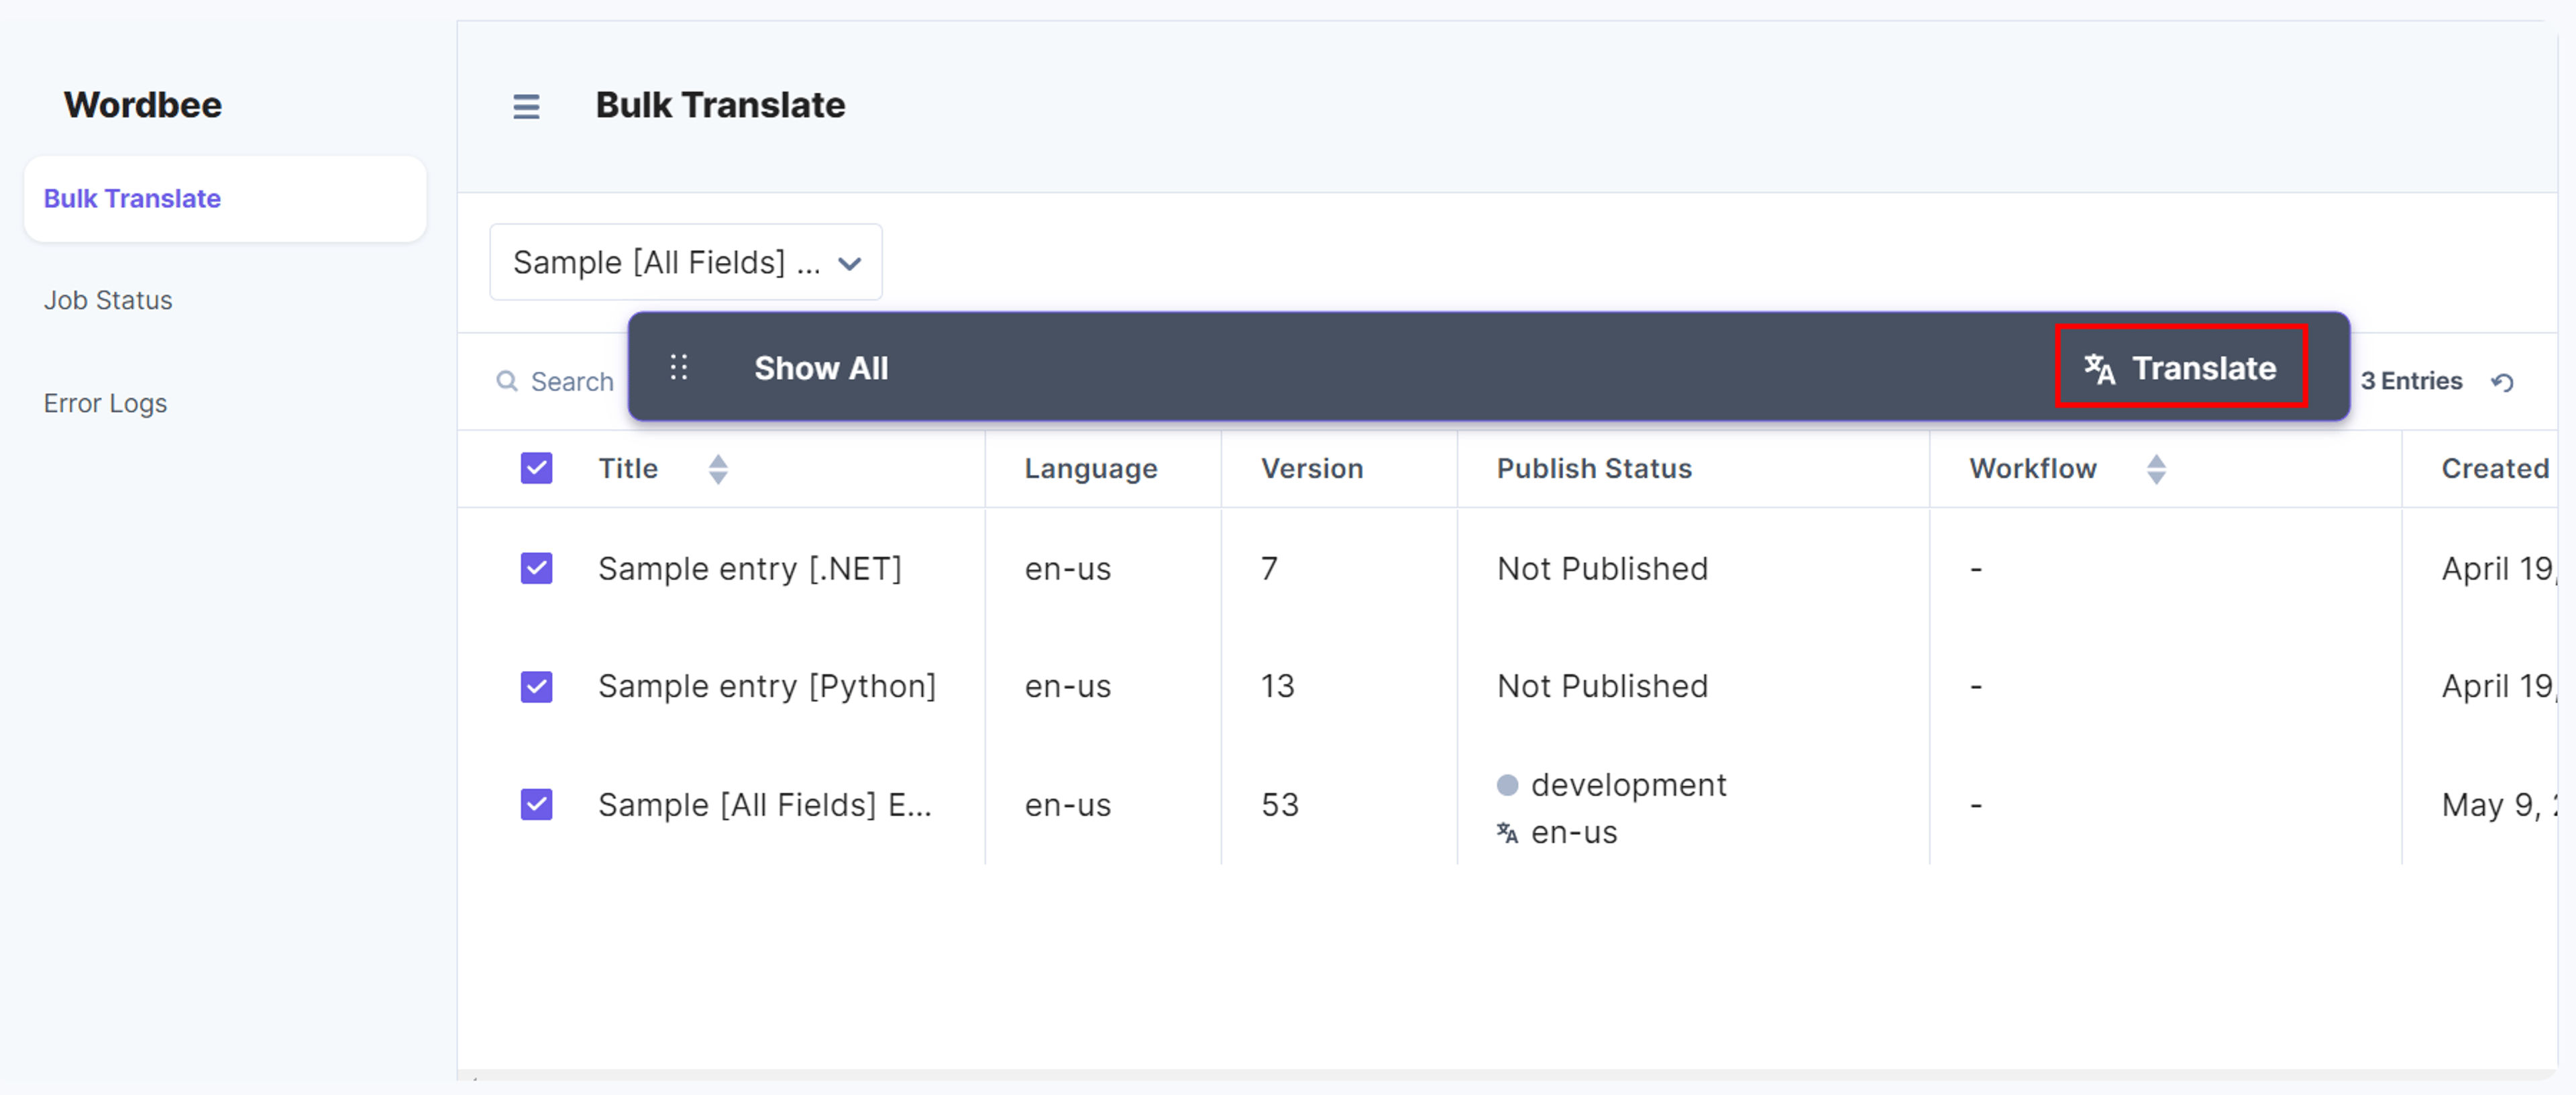Image resolution: width=2576 pixels, height=1095 pixels.
Task: Click the search magnifier icon
Action: click(507, 381)
